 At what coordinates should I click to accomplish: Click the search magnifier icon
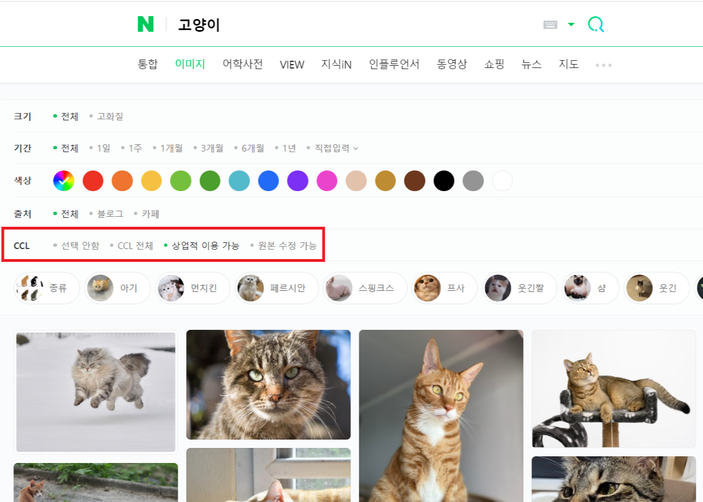coord(596,24)
